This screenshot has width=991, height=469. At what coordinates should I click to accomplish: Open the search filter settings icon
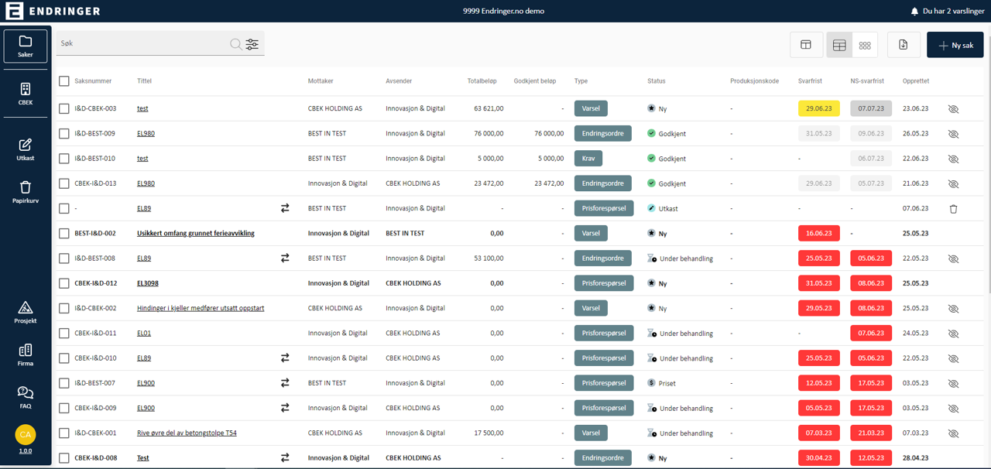click(x=252, y=44)
